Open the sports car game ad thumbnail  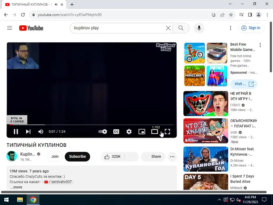217,53
